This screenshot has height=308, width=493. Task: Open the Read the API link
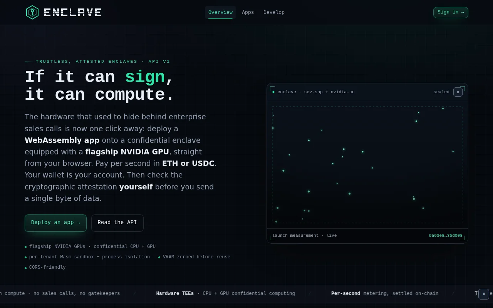117,223
